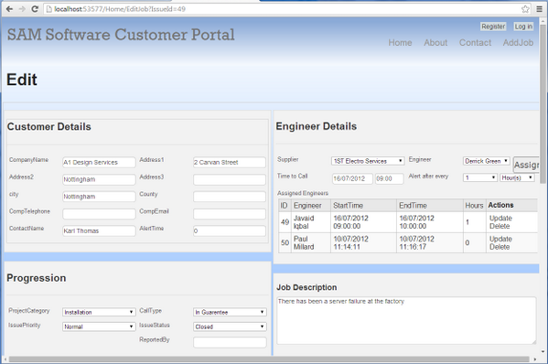Focus the Address1 field with 2 Carvan Street
This screenshot has width=548, height=364.
tap(230, 162)
